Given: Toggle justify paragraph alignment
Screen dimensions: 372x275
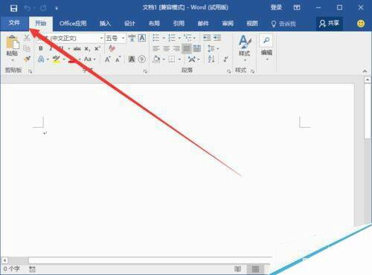Looking at the screenshot, I should [187, 48].
